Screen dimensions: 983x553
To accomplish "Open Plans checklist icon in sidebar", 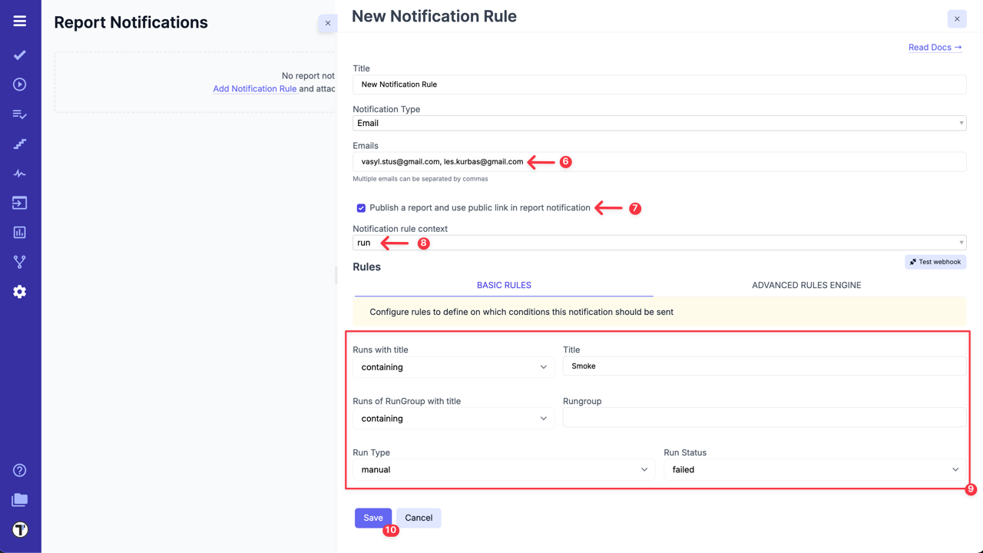I will coord(20,114).
